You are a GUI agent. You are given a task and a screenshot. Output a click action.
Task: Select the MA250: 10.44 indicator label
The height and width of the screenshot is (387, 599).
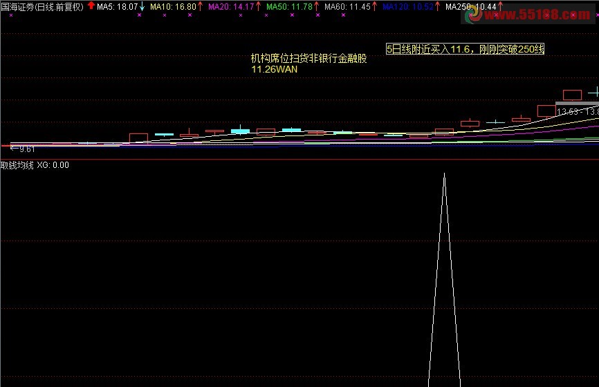point(470,7)
